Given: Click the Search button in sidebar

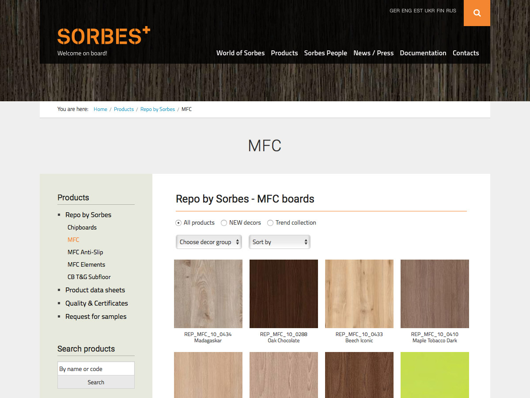Looking at the screenshot, I should pyautogui.click(x=96, y=382).
